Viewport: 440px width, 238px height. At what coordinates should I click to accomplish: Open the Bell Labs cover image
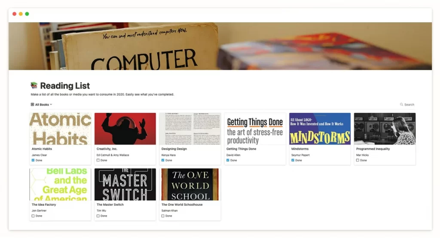tap(60, 184)
